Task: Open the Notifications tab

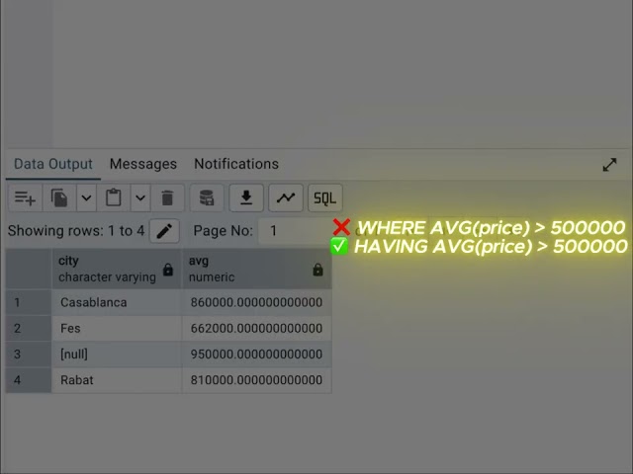Action: tap(236, 164)
